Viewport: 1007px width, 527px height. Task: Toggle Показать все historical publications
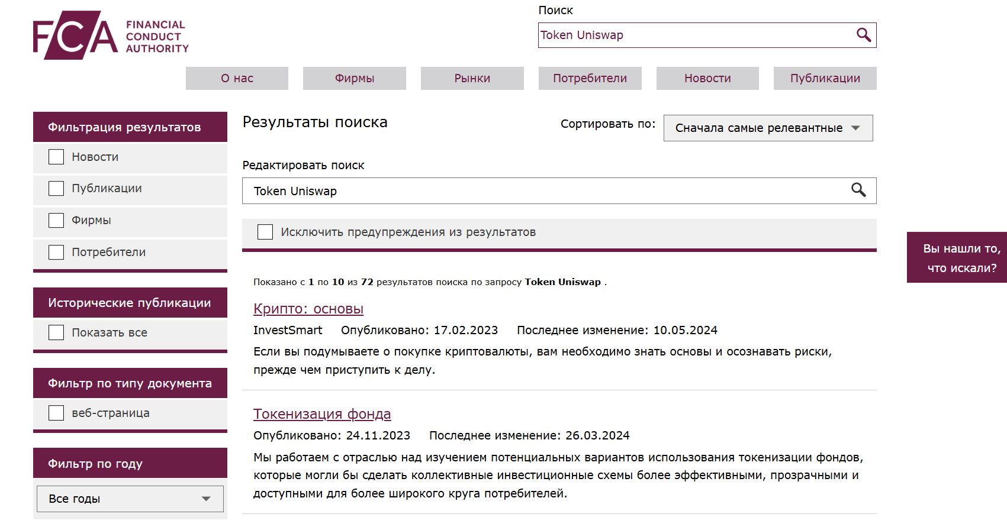point(56,332)
